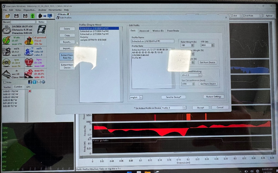Screen dimensions: 278x173
Task: Open the dist axis dropdown
Action: (x=238, y=16)
